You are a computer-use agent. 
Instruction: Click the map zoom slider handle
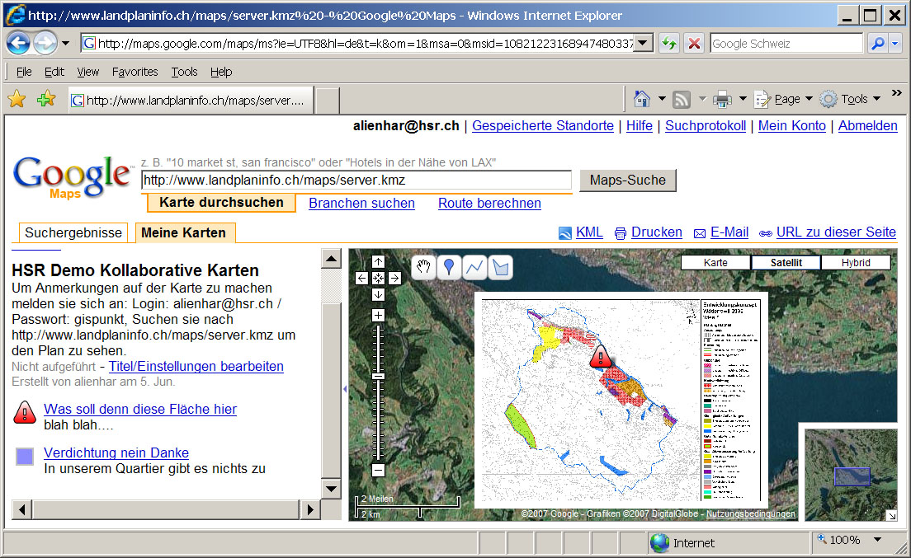click(378, 376)
